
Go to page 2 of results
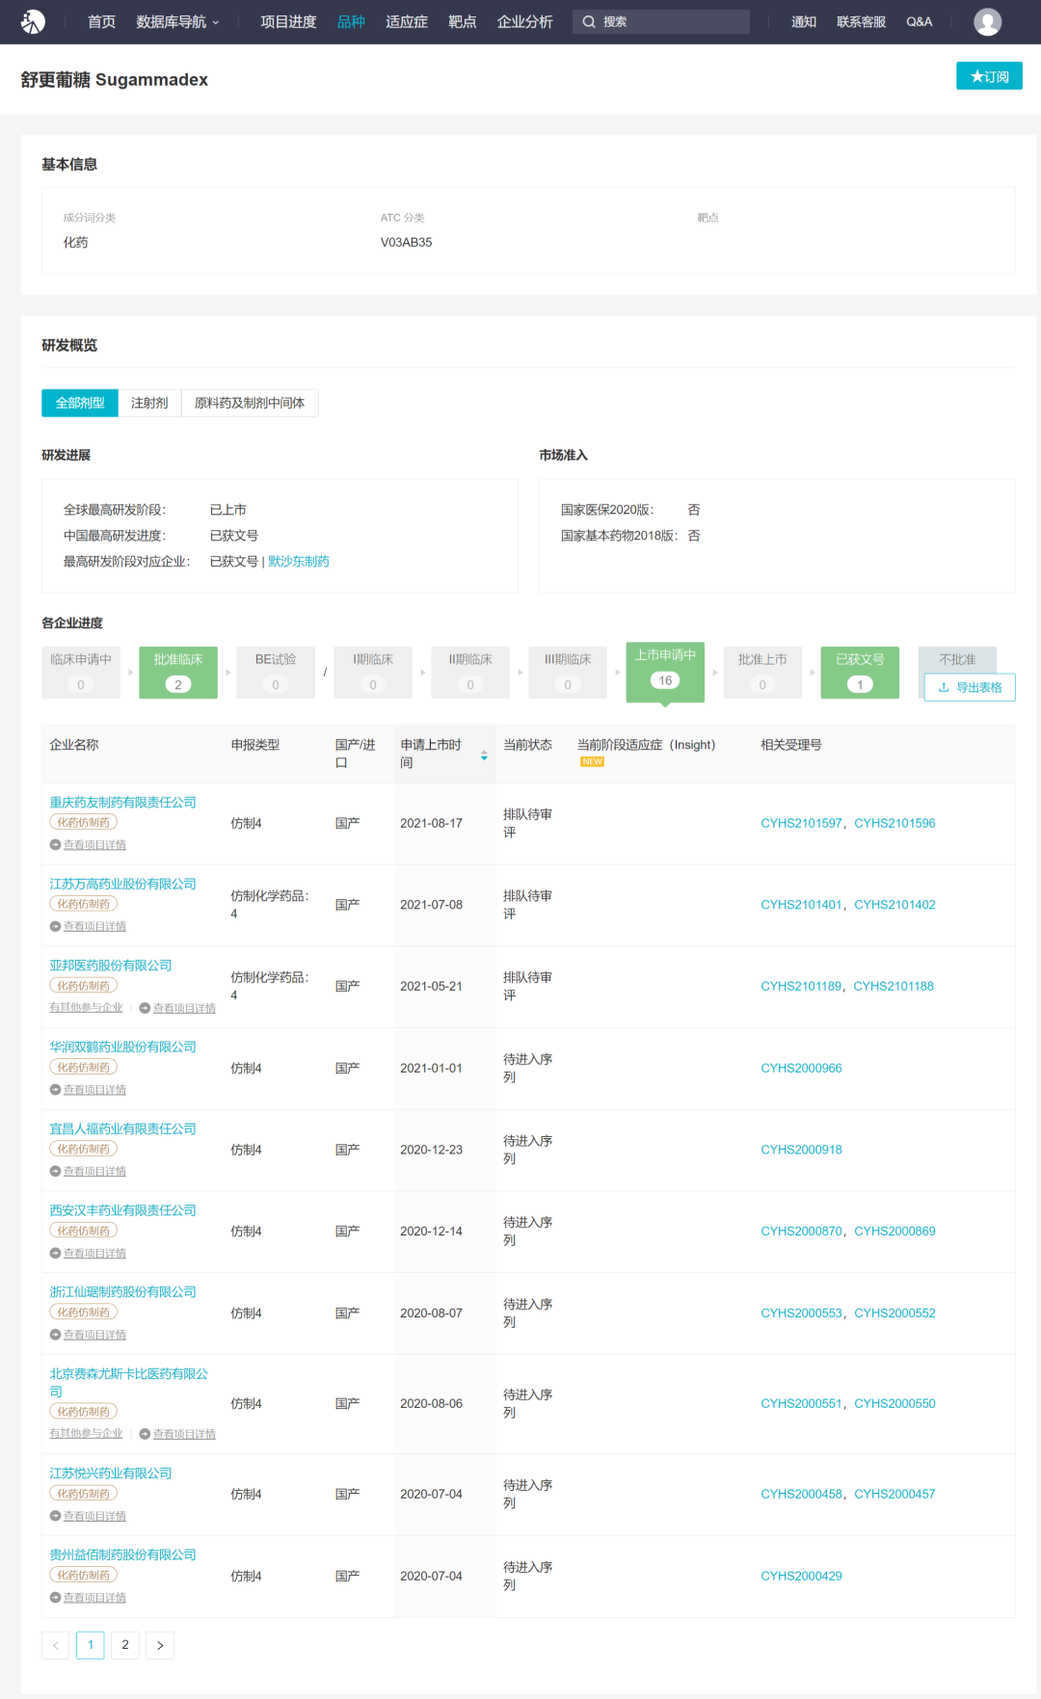coord(125,1645)
